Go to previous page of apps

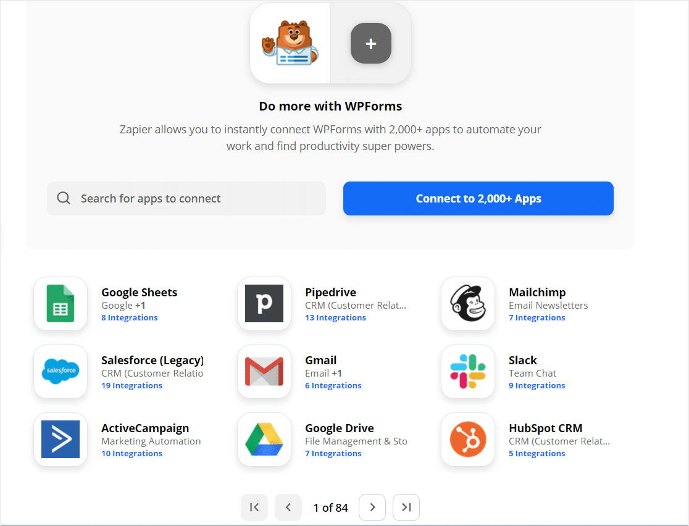[288, 507]
